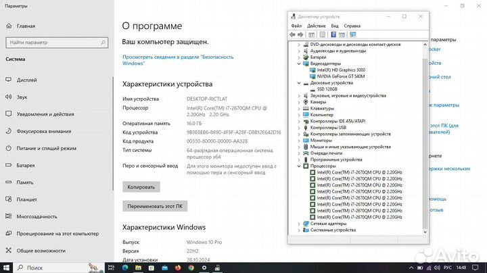Launch Google Chrome from the taskbar
The height and width of the screenshot is (273, 487).
[x=191, y=268]
